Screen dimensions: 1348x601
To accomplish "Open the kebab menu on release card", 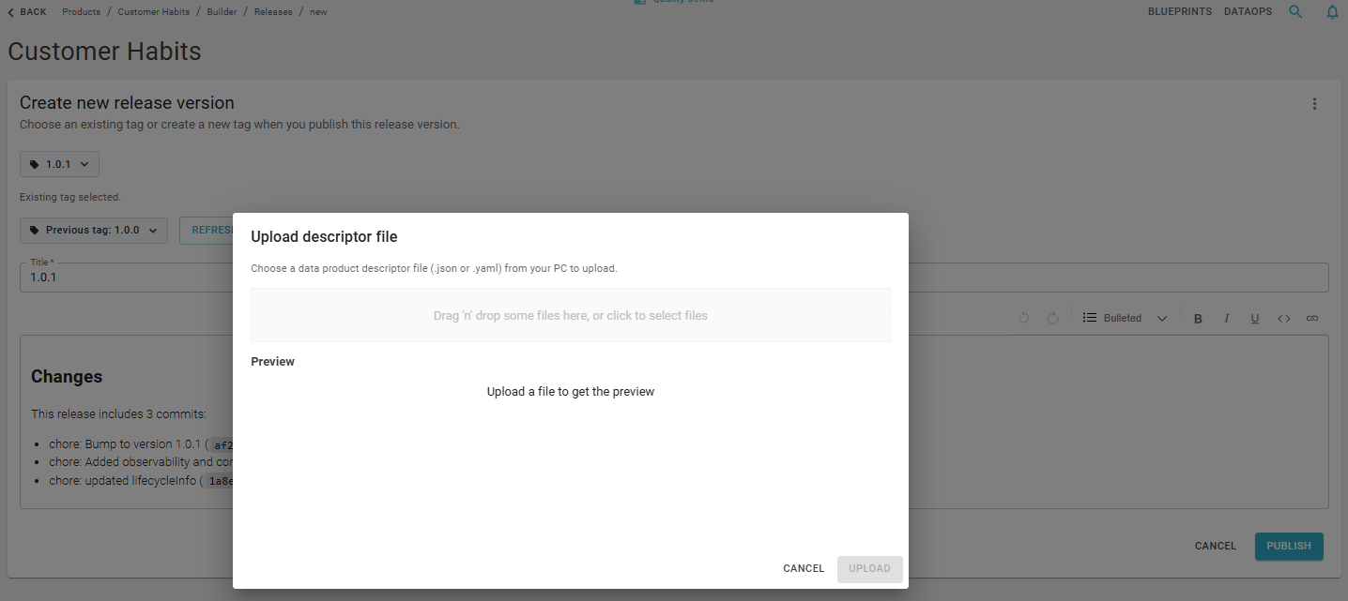I will (x=1314, y=104).
